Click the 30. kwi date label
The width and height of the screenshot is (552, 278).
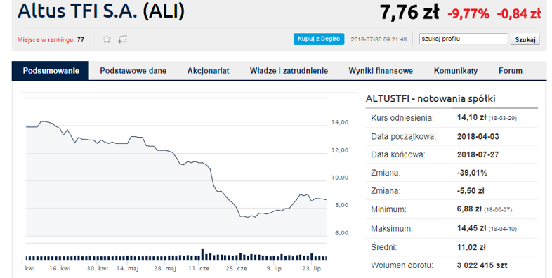pos(98,268)
